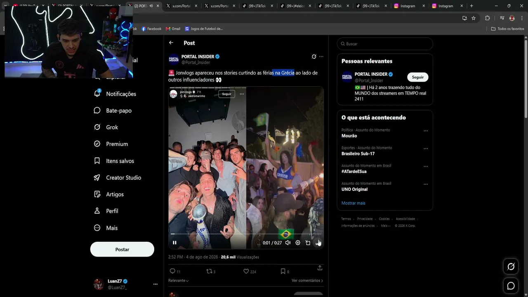This screenshot has height=297, width=528.
Task: Click the page vertical scrollbar
Action: click(x=526, y=78)
